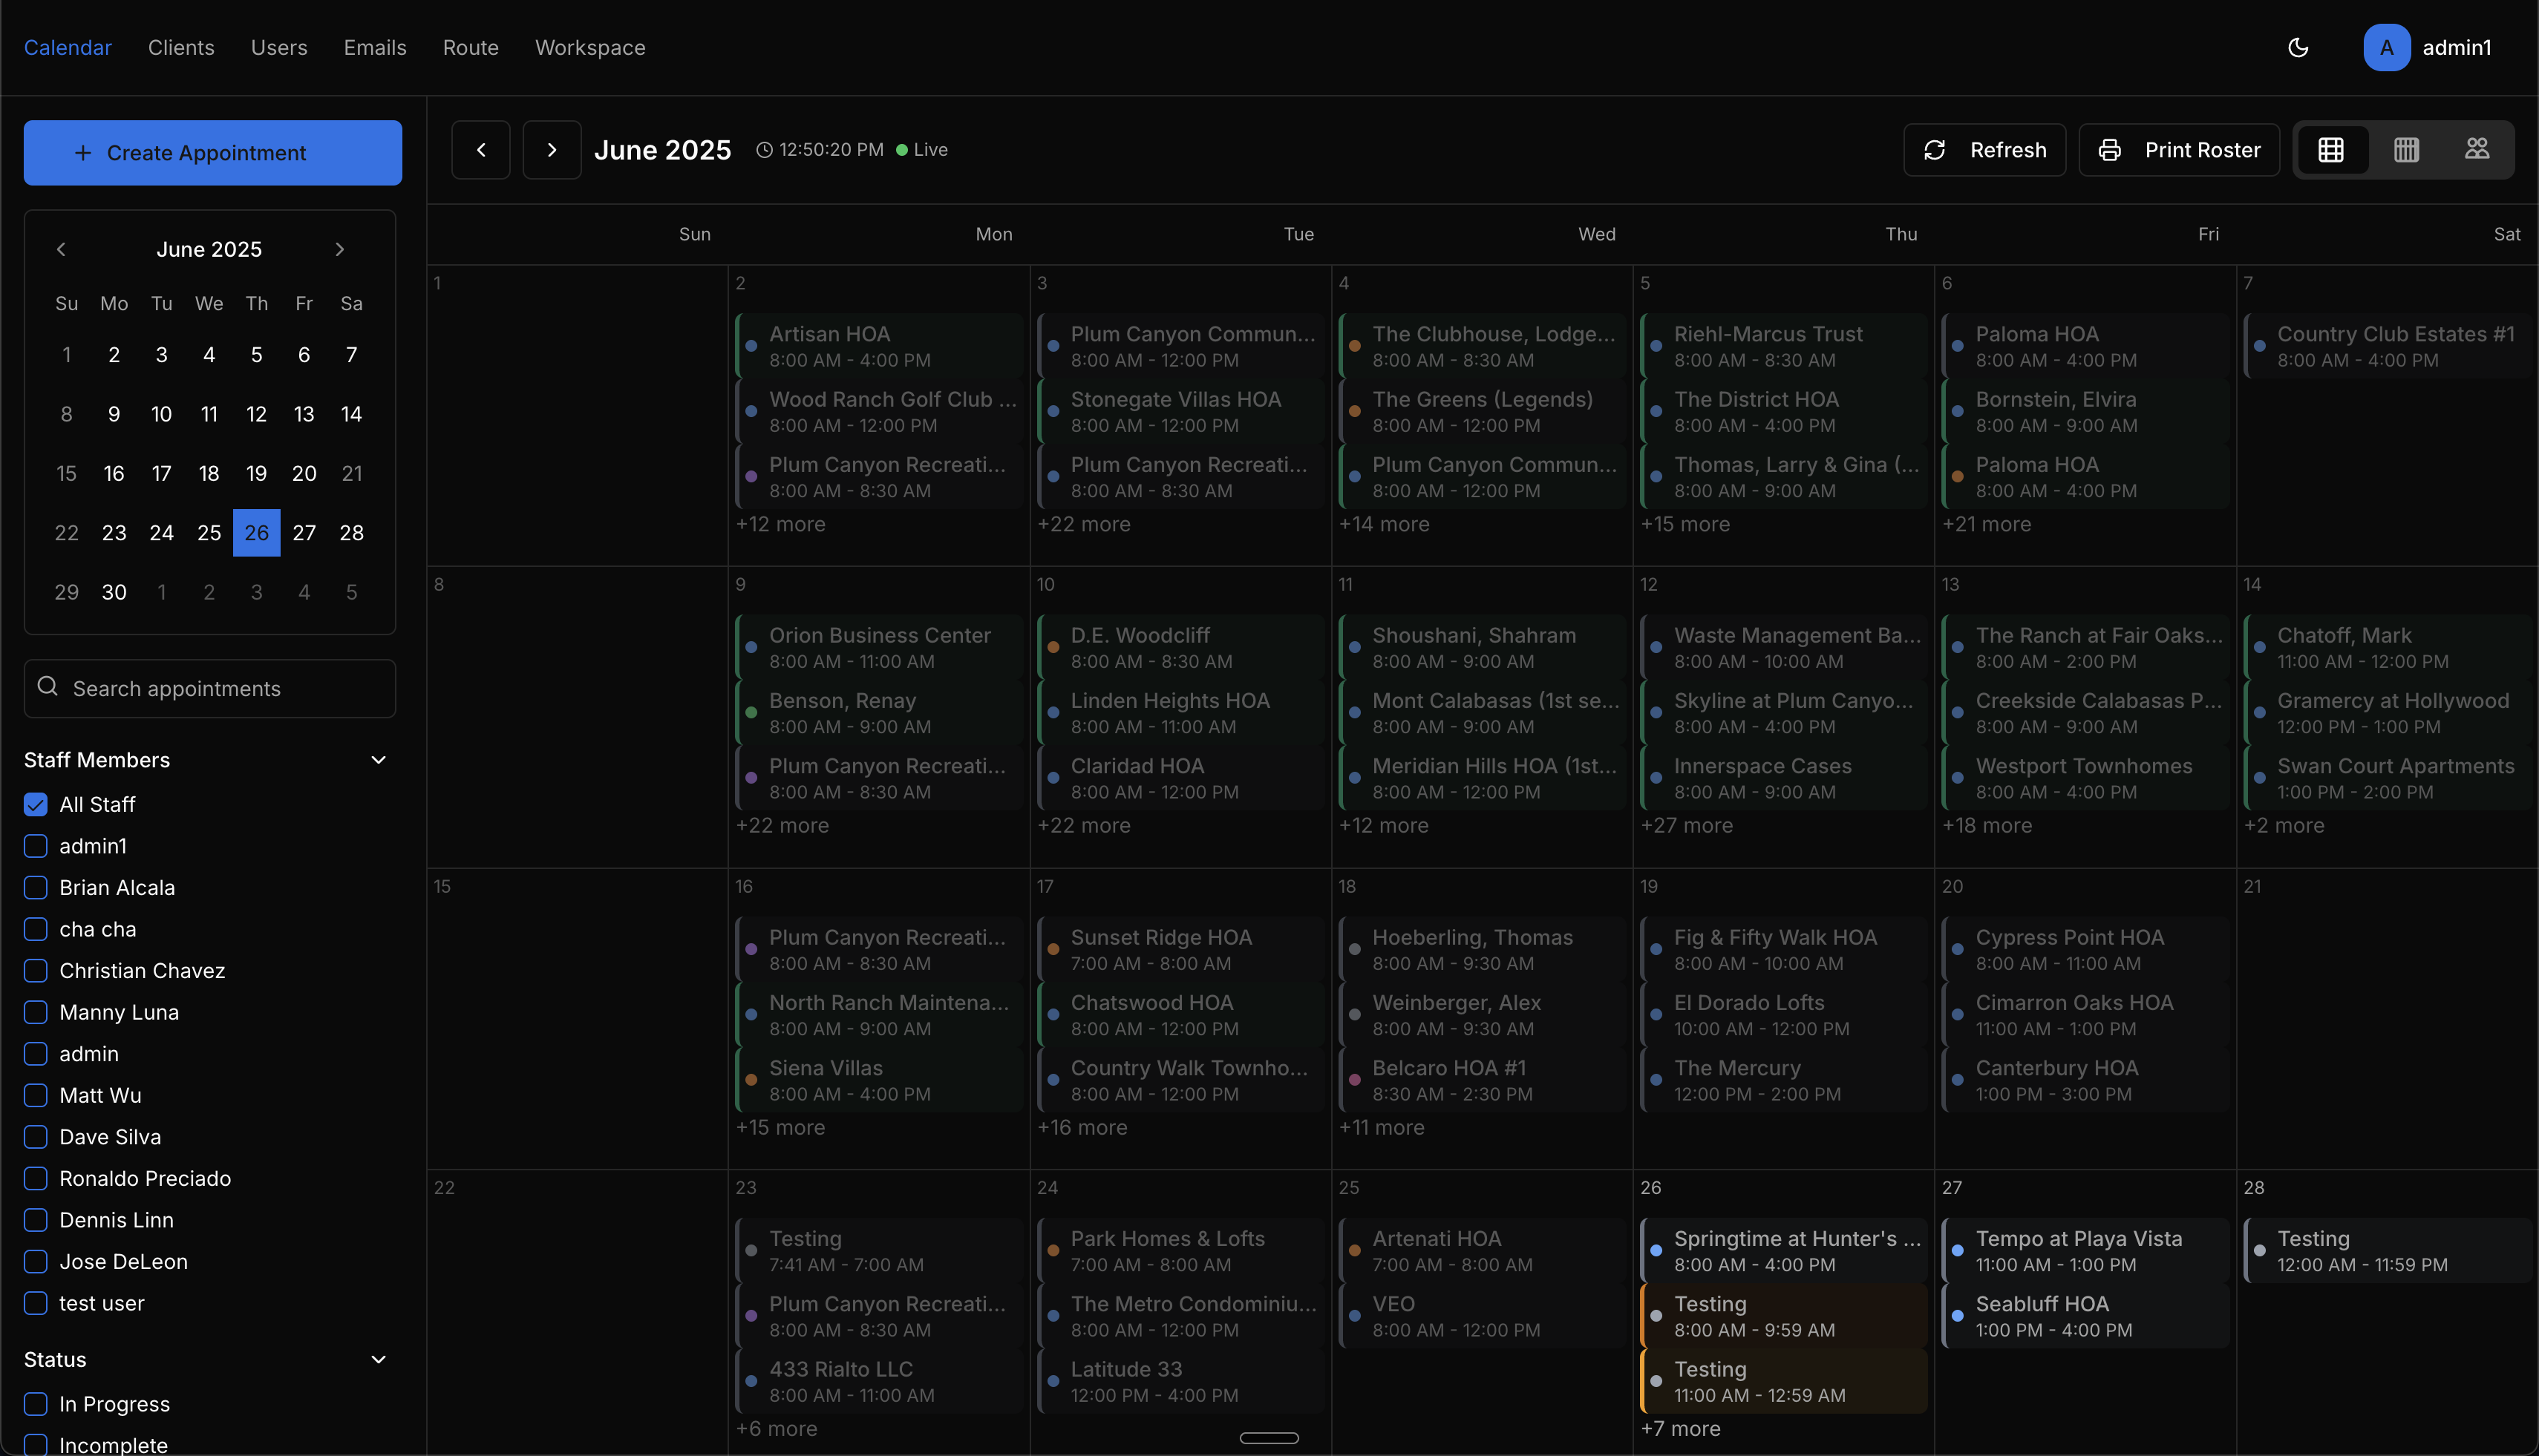Image resolution: width=2539 pixels, height=1456 pixels.
Task: Expand +7 more on June 26
Action: click(1679, 1428)
